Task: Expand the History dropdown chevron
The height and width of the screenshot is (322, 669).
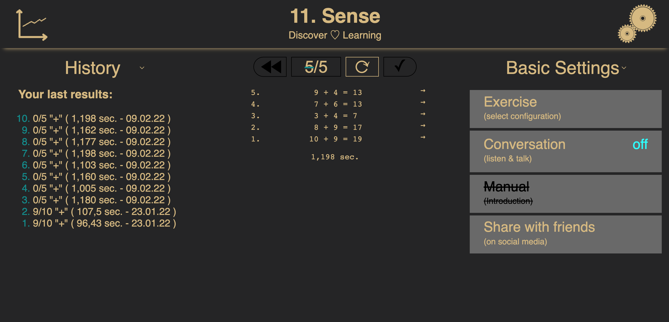Action: click(x=142, y=68)
